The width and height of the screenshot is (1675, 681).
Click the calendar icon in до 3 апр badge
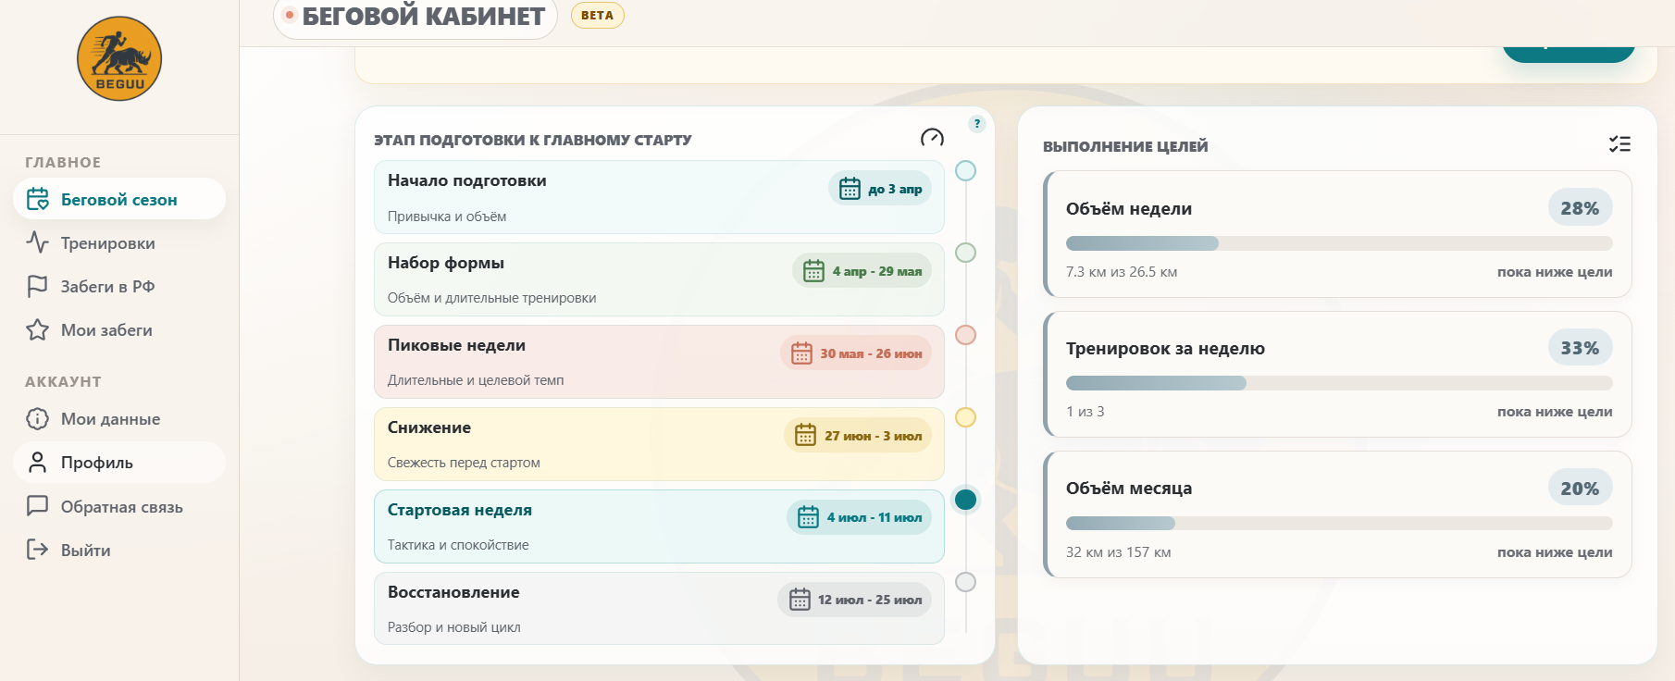(850, 189)
